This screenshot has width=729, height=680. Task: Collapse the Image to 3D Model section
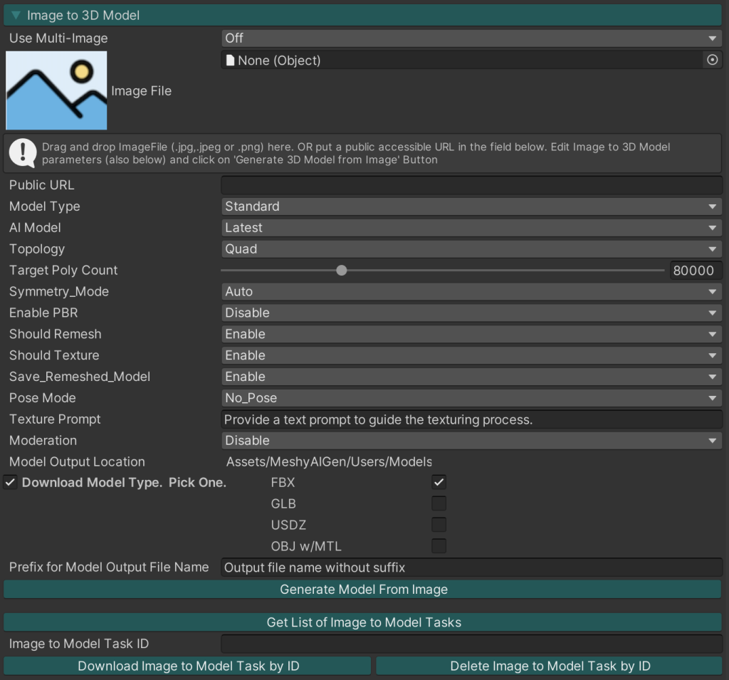[16, 15]
